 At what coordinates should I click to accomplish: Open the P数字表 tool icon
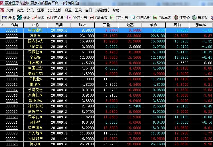point(92,18)
